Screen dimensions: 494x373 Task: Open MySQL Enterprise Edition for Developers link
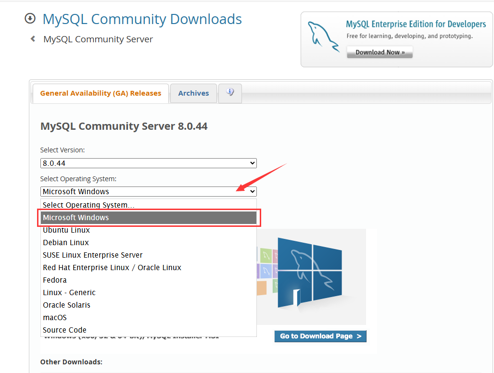click(416, 24)
